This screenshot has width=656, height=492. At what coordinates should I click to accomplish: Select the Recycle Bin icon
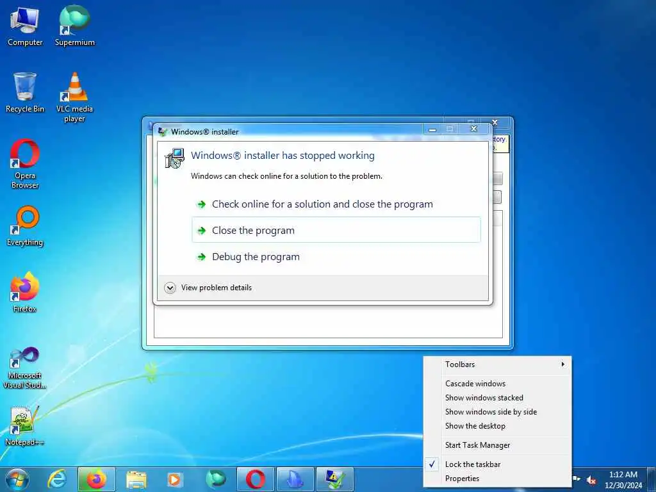coord(25,93)
